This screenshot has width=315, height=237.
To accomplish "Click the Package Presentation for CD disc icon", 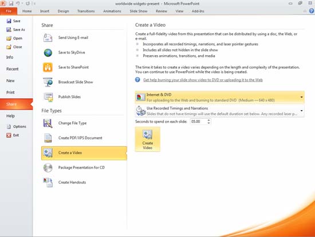I will point(48,168).
